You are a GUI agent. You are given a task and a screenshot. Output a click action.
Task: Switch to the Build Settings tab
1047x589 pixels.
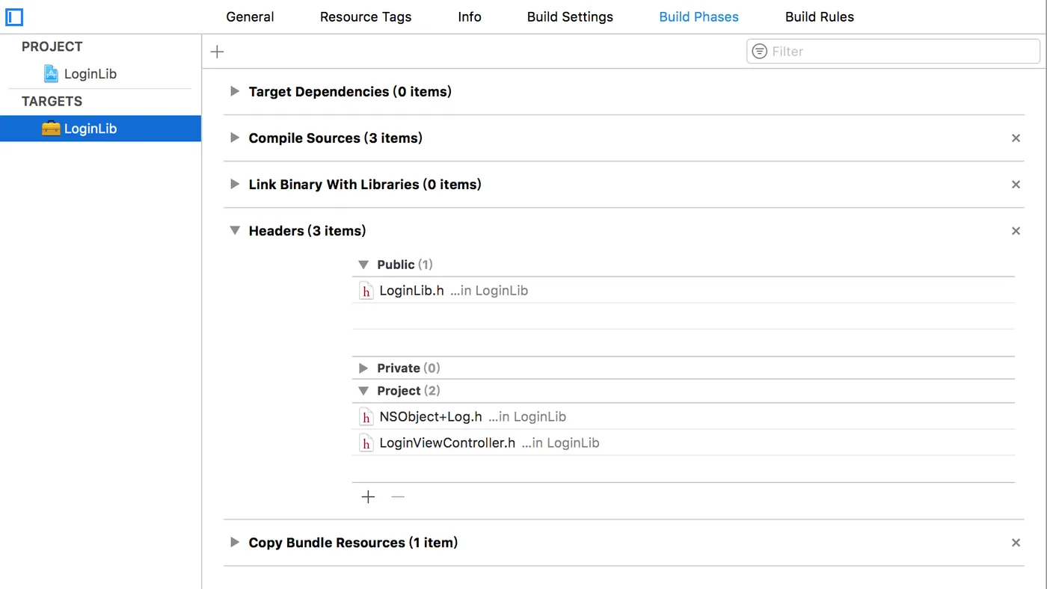click(570, 17)
